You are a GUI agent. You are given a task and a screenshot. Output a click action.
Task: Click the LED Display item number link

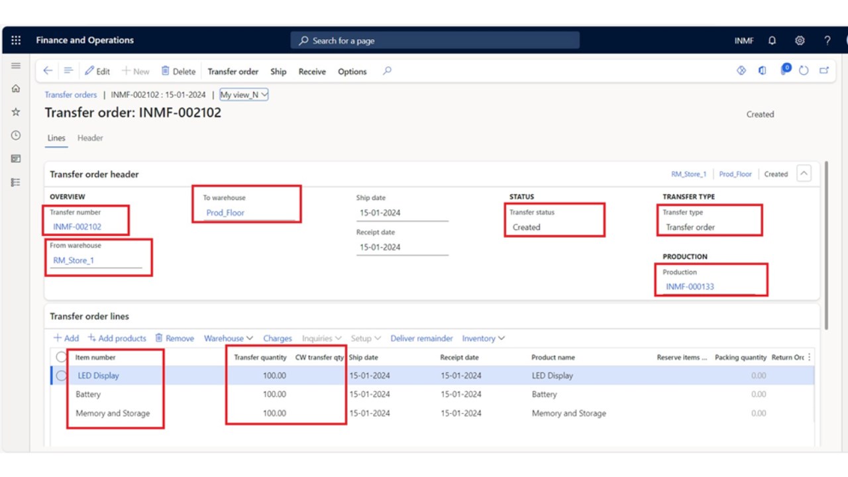tap(99, 376)
